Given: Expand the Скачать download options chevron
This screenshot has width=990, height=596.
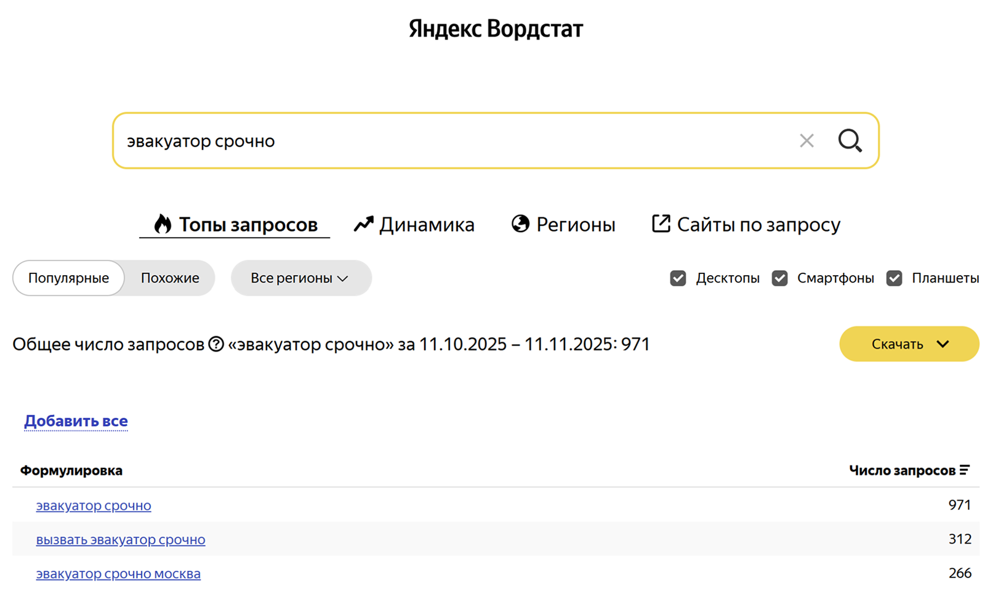Looking at the screenshot, I should (944, 344).
